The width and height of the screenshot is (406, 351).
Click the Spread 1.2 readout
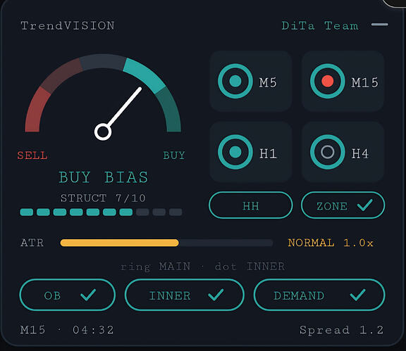click(x=342, y=330)
